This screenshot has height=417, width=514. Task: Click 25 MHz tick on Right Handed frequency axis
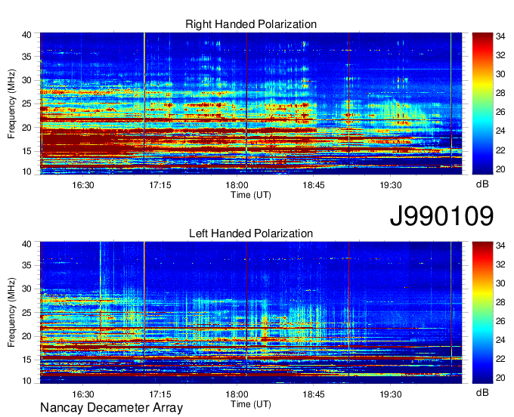[x=26, y=103]
